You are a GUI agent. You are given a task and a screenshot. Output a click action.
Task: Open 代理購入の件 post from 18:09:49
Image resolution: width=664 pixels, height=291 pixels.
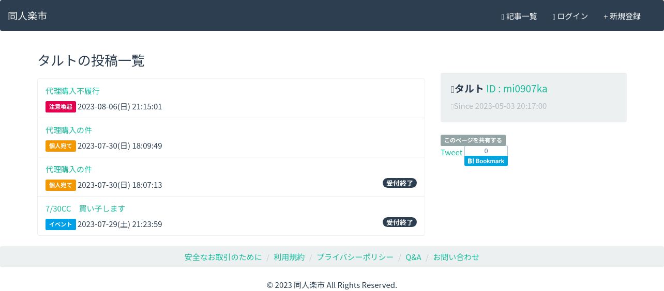coord(69,130)
